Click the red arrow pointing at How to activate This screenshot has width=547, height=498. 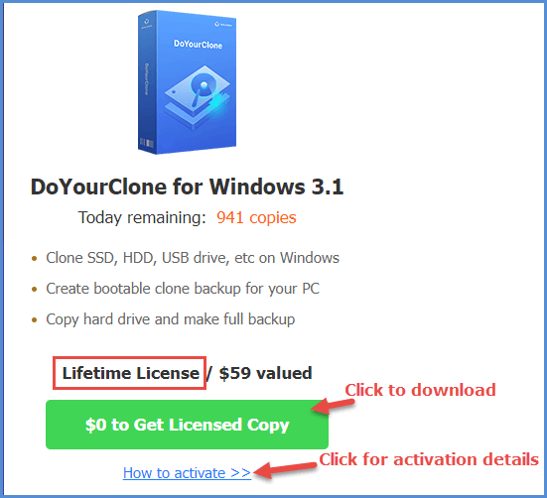(x=285, y=470)
